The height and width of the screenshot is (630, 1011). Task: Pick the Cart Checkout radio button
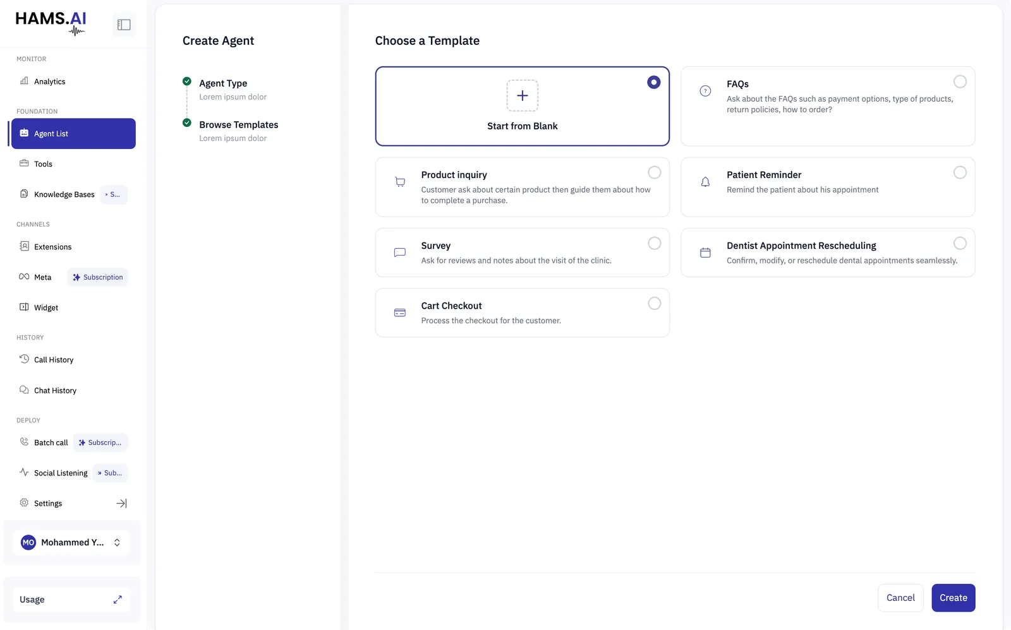[x=655, y=304]
